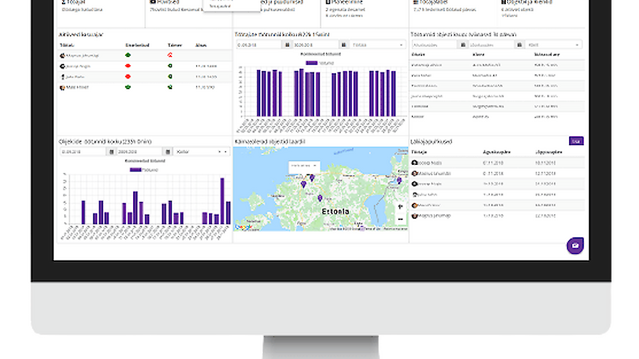Click start date field in object cost filter

[433, 45]
